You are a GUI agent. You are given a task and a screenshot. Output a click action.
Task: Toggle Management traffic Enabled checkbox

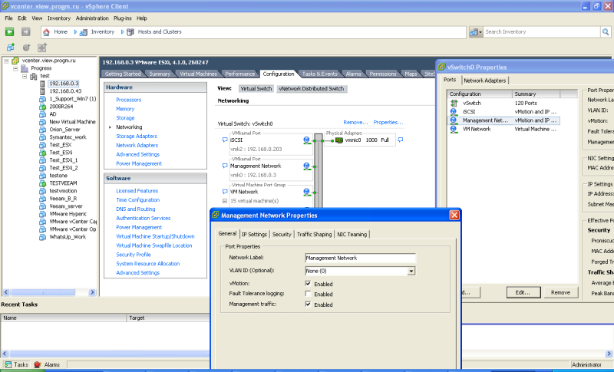308,304
